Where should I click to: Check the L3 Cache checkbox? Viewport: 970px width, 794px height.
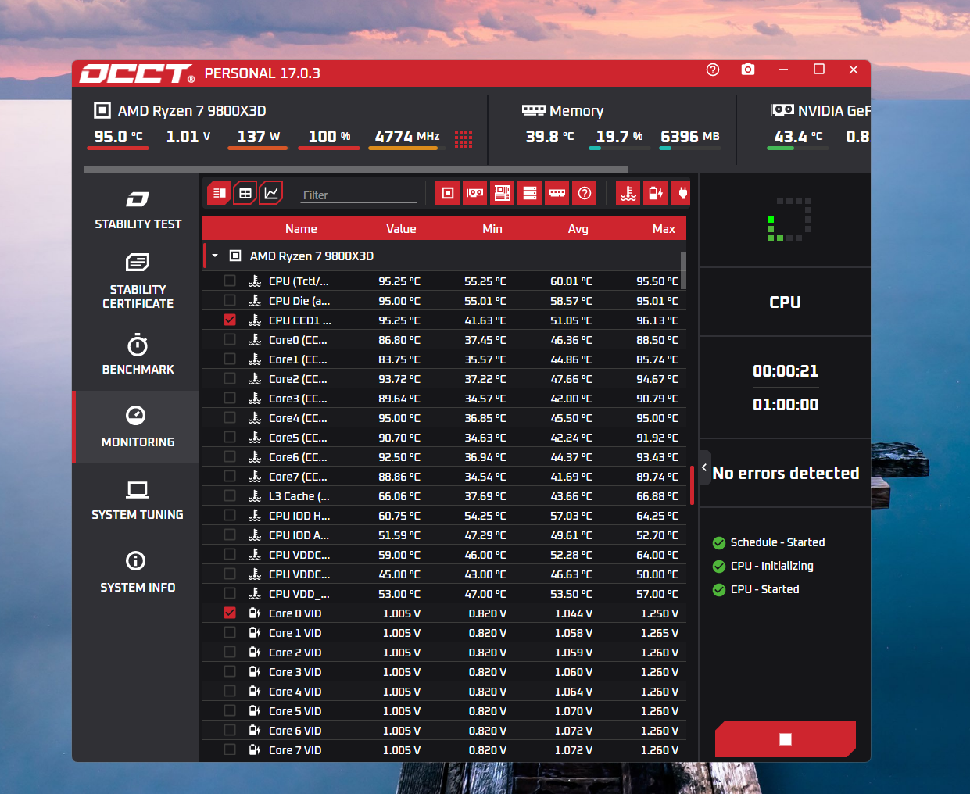pos(230,495)
